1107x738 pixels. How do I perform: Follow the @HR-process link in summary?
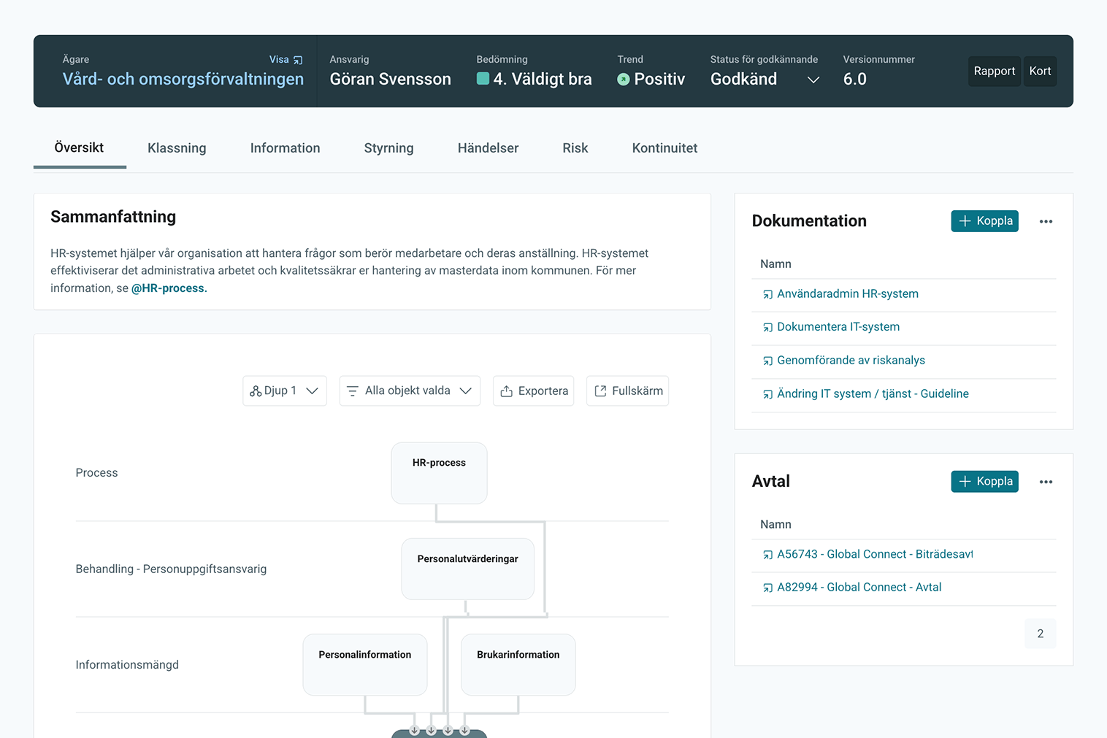point(169,288)
